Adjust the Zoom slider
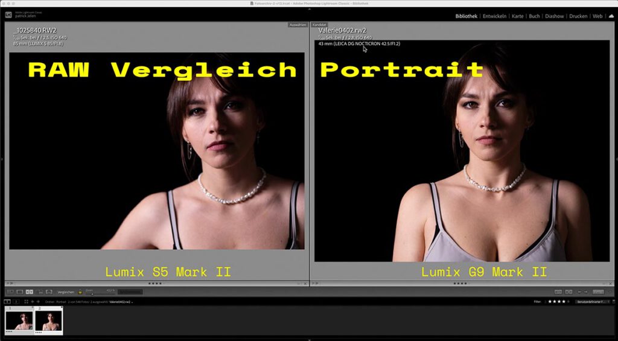This screenshot has height=341, width=618. (92, 294)
